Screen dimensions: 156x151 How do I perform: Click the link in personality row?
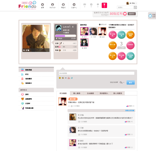point(75,50)
